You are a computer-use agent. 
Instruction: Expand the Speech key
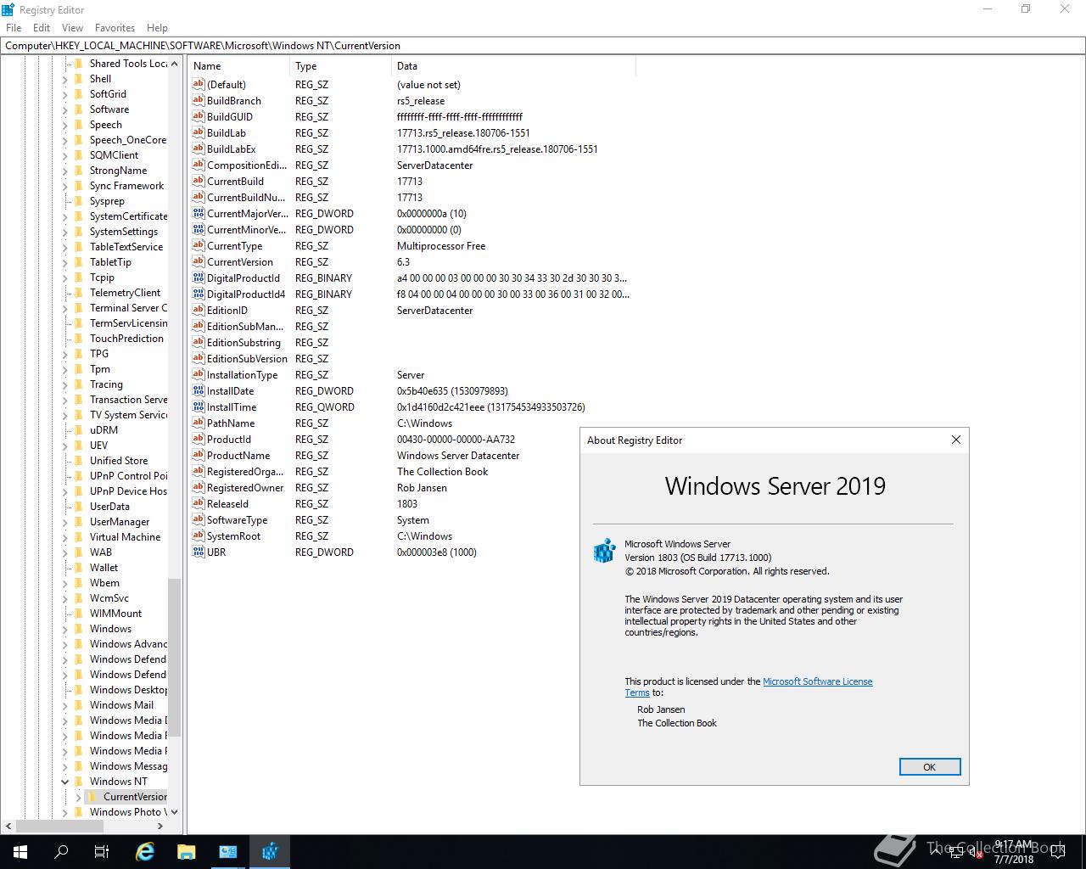(65, 125)
